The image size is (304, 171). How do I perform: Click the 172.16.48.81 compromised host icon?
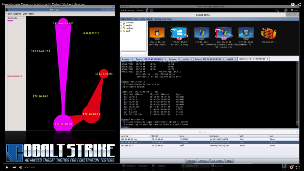tap(224, 34)
